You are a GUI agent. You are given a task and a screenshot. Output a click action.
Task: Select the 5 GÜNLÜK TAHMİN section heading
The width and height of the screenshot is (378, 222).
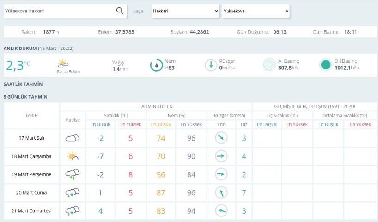[25, 97]
